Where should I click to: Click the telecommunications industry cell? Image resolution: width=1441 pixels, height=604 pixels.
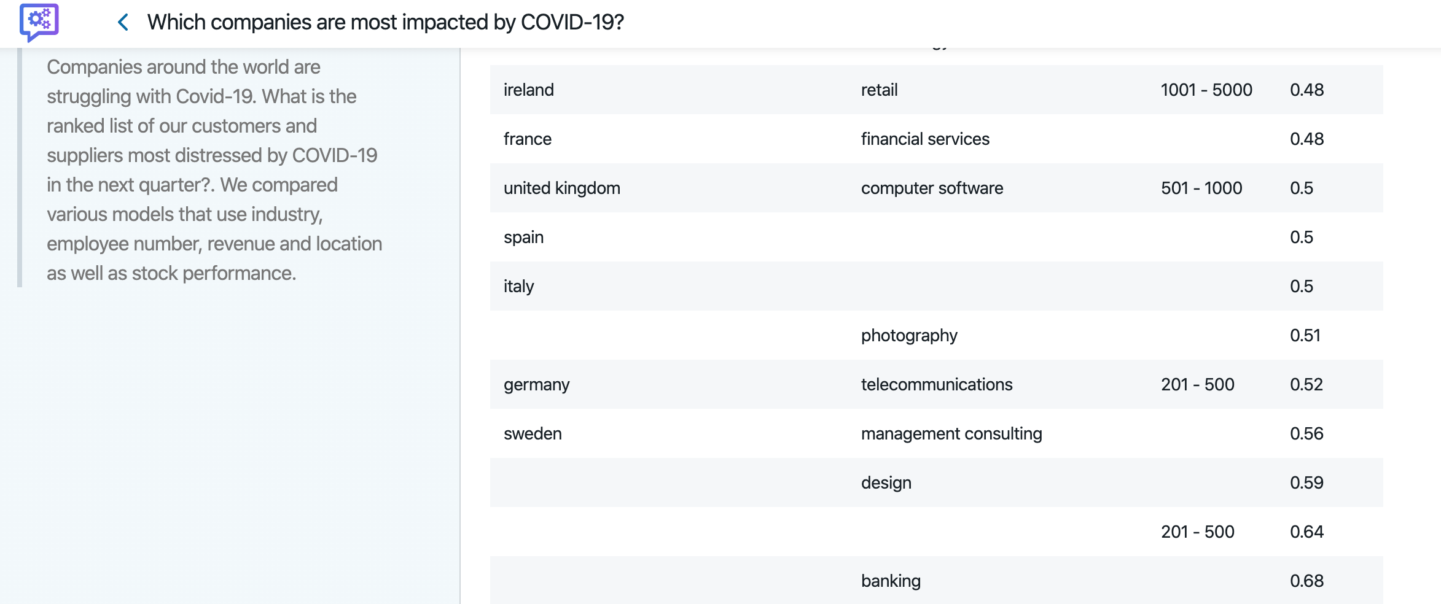pos(936,385)
